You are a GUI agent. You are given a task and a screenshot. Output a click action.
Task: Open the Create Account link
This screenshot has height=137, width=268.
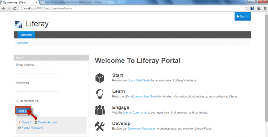(48, 122)
